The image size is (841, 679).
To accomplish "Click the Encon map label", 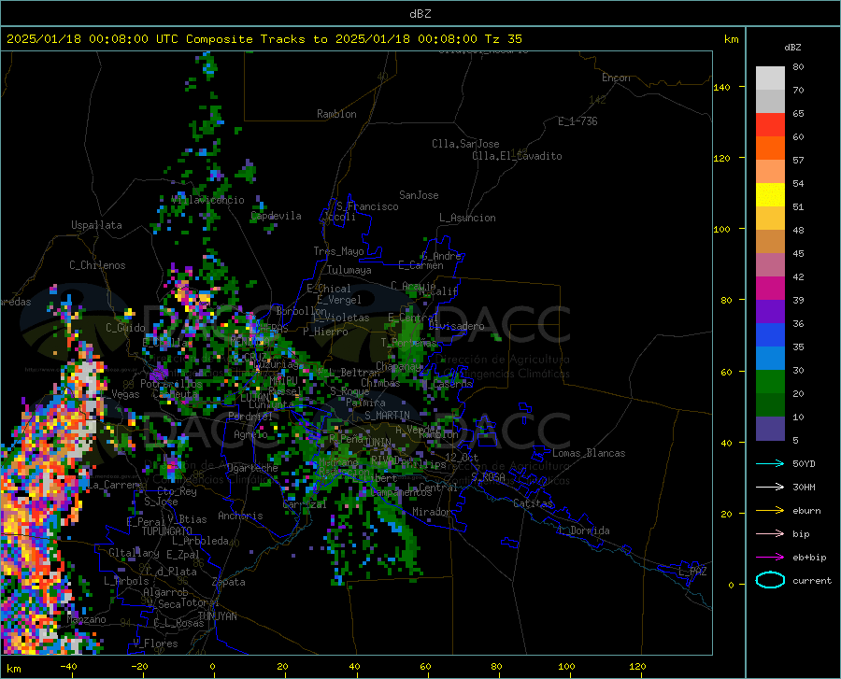I will [x=616, y=78].
